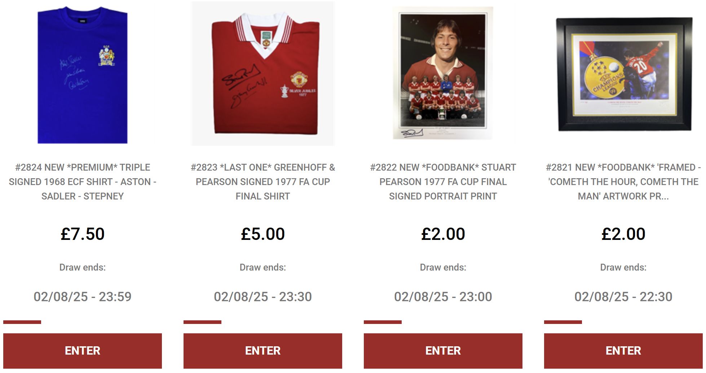Screen dimensions: 706x373
Task: Open #2821 'Cometh the Hour' artwork title
Action: pyautogui.click(x=623, y=182)
